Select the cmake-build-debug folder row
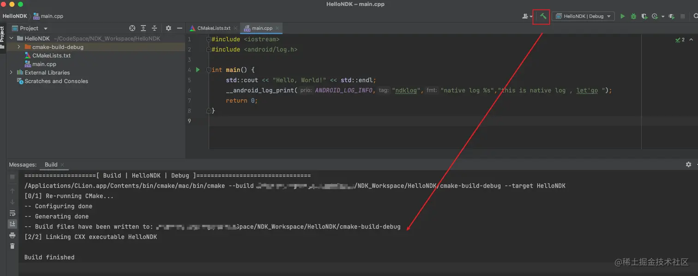Viewport: 698px width, 276px height. [96, 47]
